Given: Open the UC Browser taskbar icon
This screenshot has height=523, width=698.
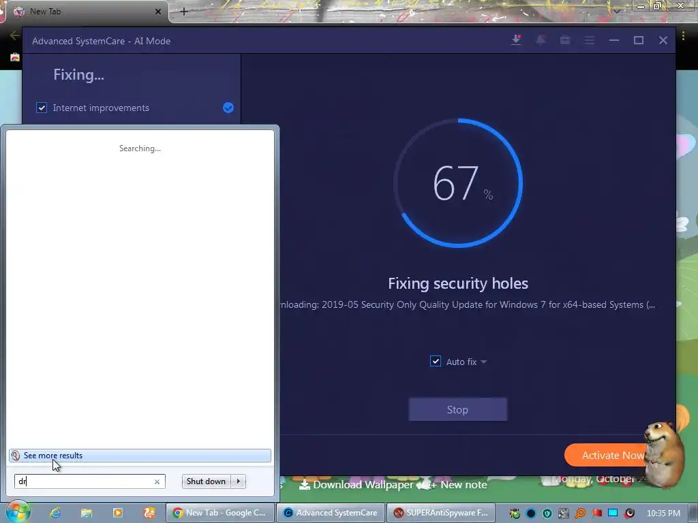Looking at the screenshot, I should click(x=149, y=513).
